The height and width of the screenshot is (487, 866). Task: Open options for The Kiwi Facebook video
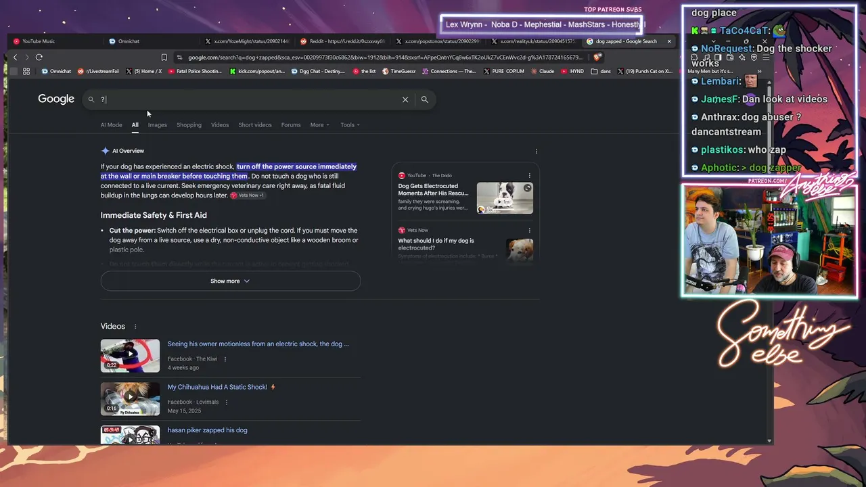(x=225, y=359)
